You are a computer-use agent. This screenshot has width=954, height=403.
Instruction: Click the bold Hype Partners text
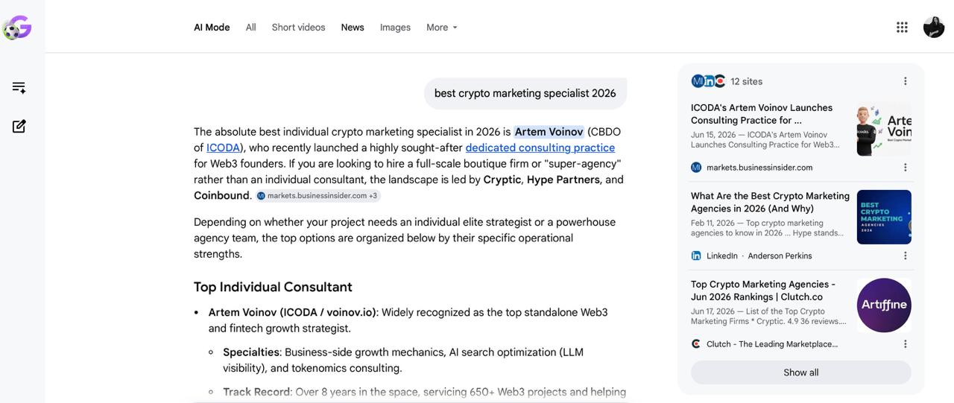563,180
